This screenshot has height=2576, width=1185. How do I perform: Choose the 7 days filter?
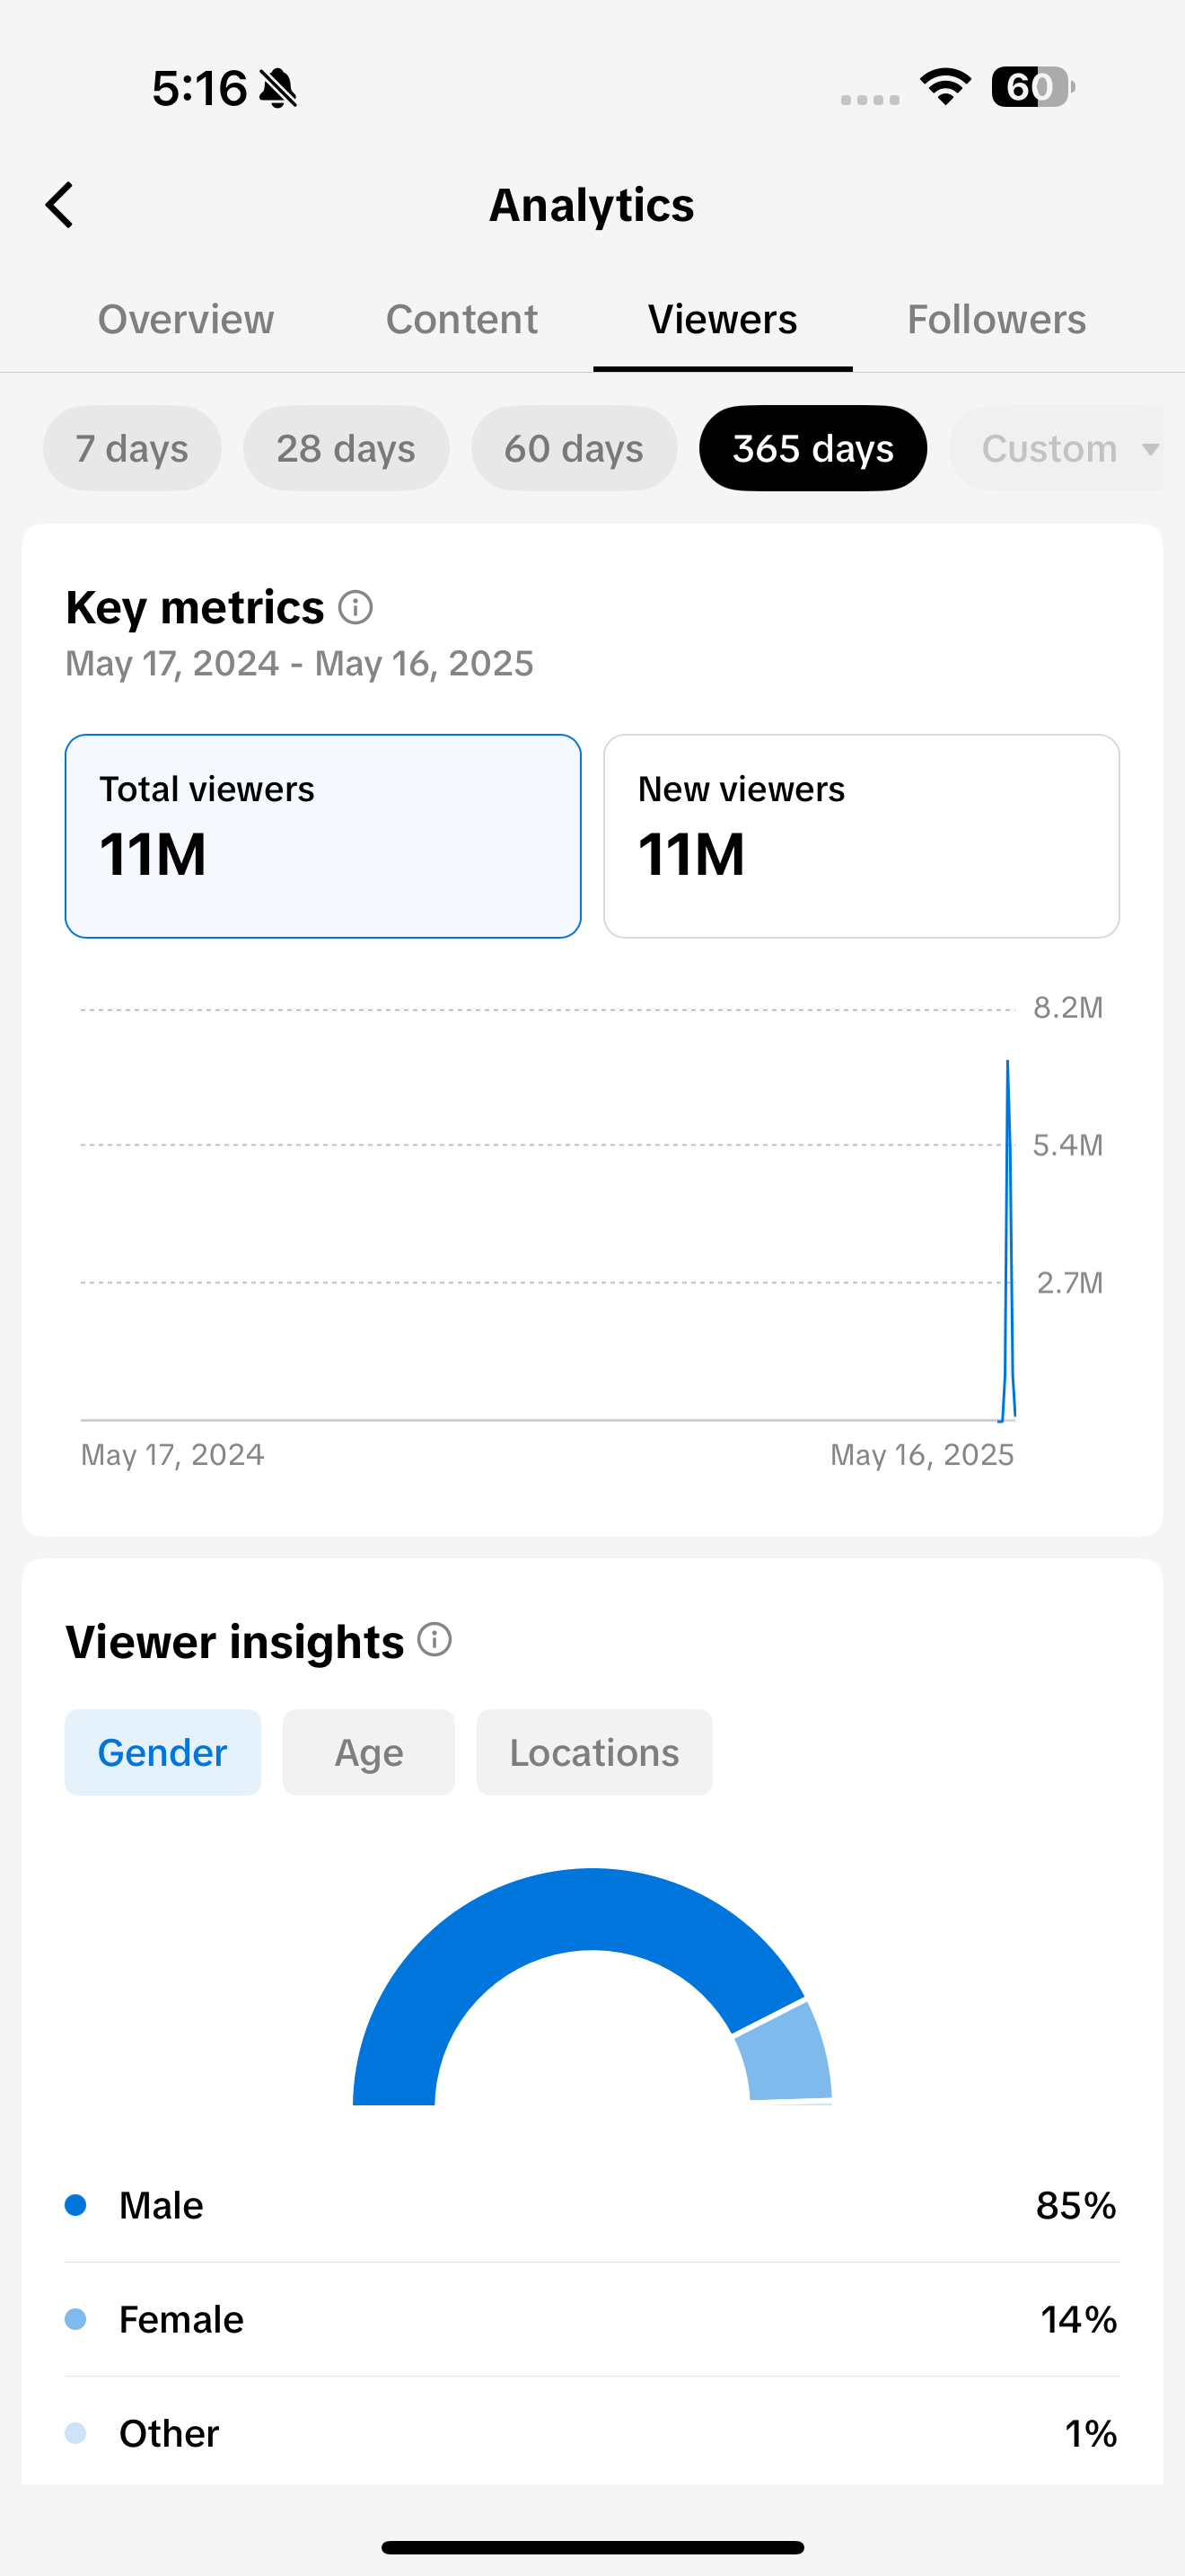click(x=132, y=448)
